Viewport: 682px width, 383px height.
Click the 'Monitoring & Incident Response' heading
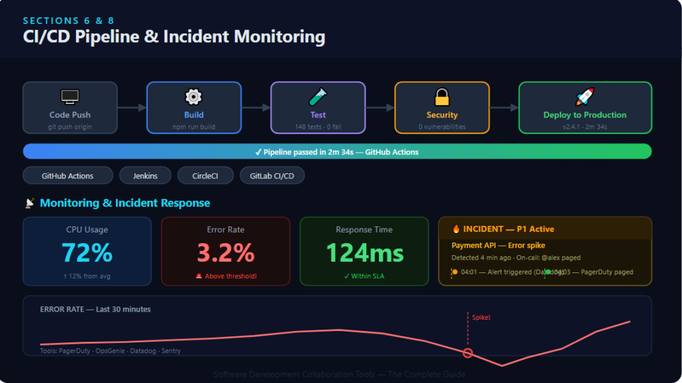[125, 202]
